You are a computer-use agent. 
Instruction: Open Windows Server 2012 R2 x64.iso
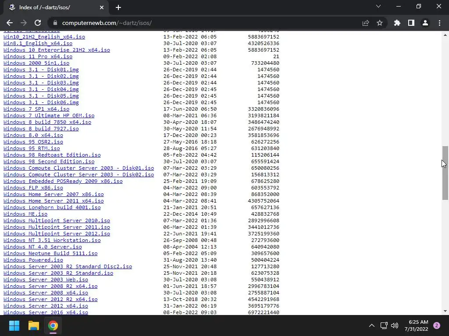click(x=50, y=300)
